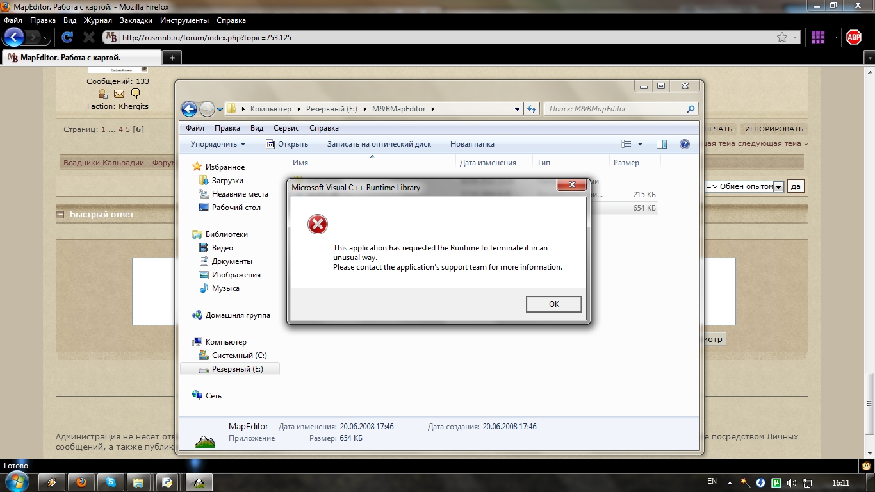Open the Изображения library
The height and width of the screenshot is (492, 875).
tap(236, 275)
